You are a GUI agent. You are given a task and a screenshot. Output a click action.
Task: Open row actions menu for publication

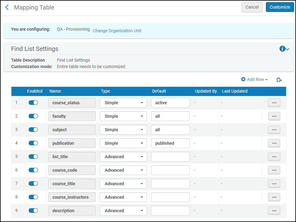274,143
